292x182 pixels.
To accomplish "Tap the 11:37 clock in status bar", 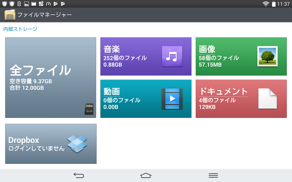I will tap(283, 4).
